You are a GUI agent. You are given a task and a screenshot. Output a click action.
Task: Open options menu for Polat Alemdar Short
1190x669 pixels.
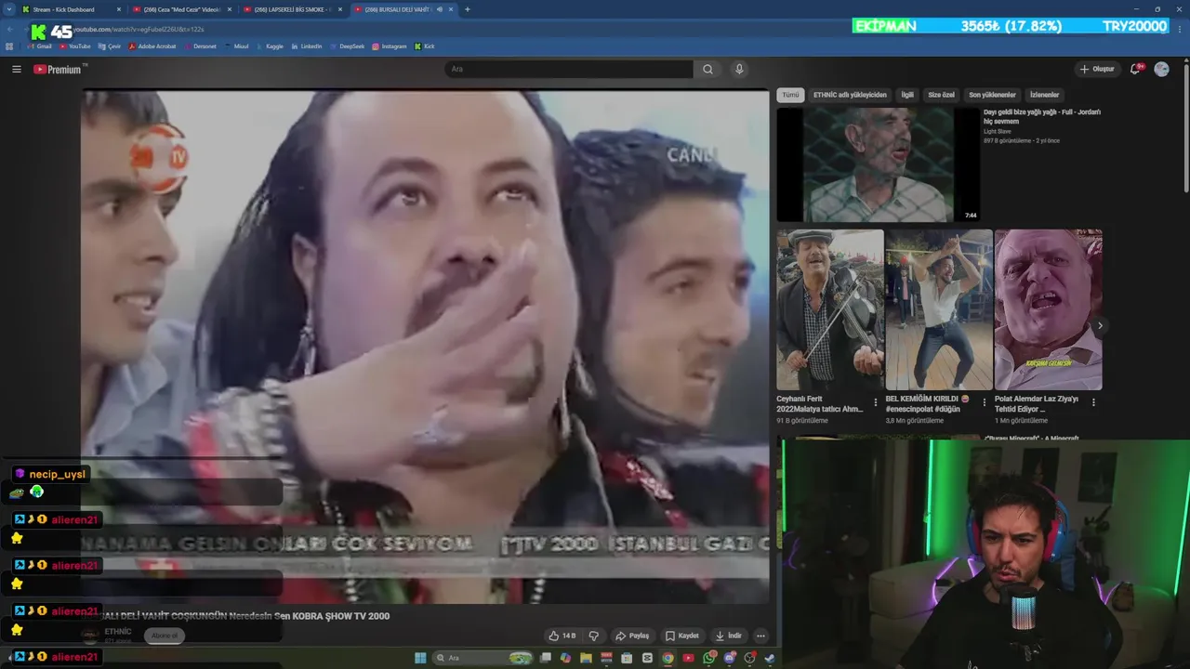click(x=1093, y=402)
